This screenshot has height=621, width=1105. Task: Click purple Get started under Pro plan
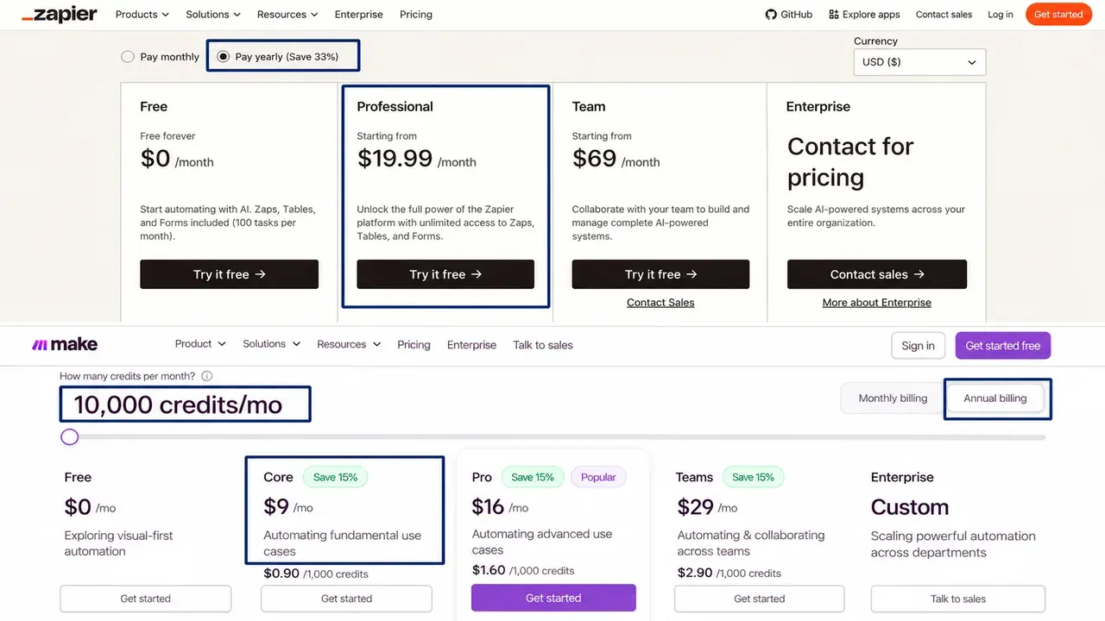[x=553, y=598]
